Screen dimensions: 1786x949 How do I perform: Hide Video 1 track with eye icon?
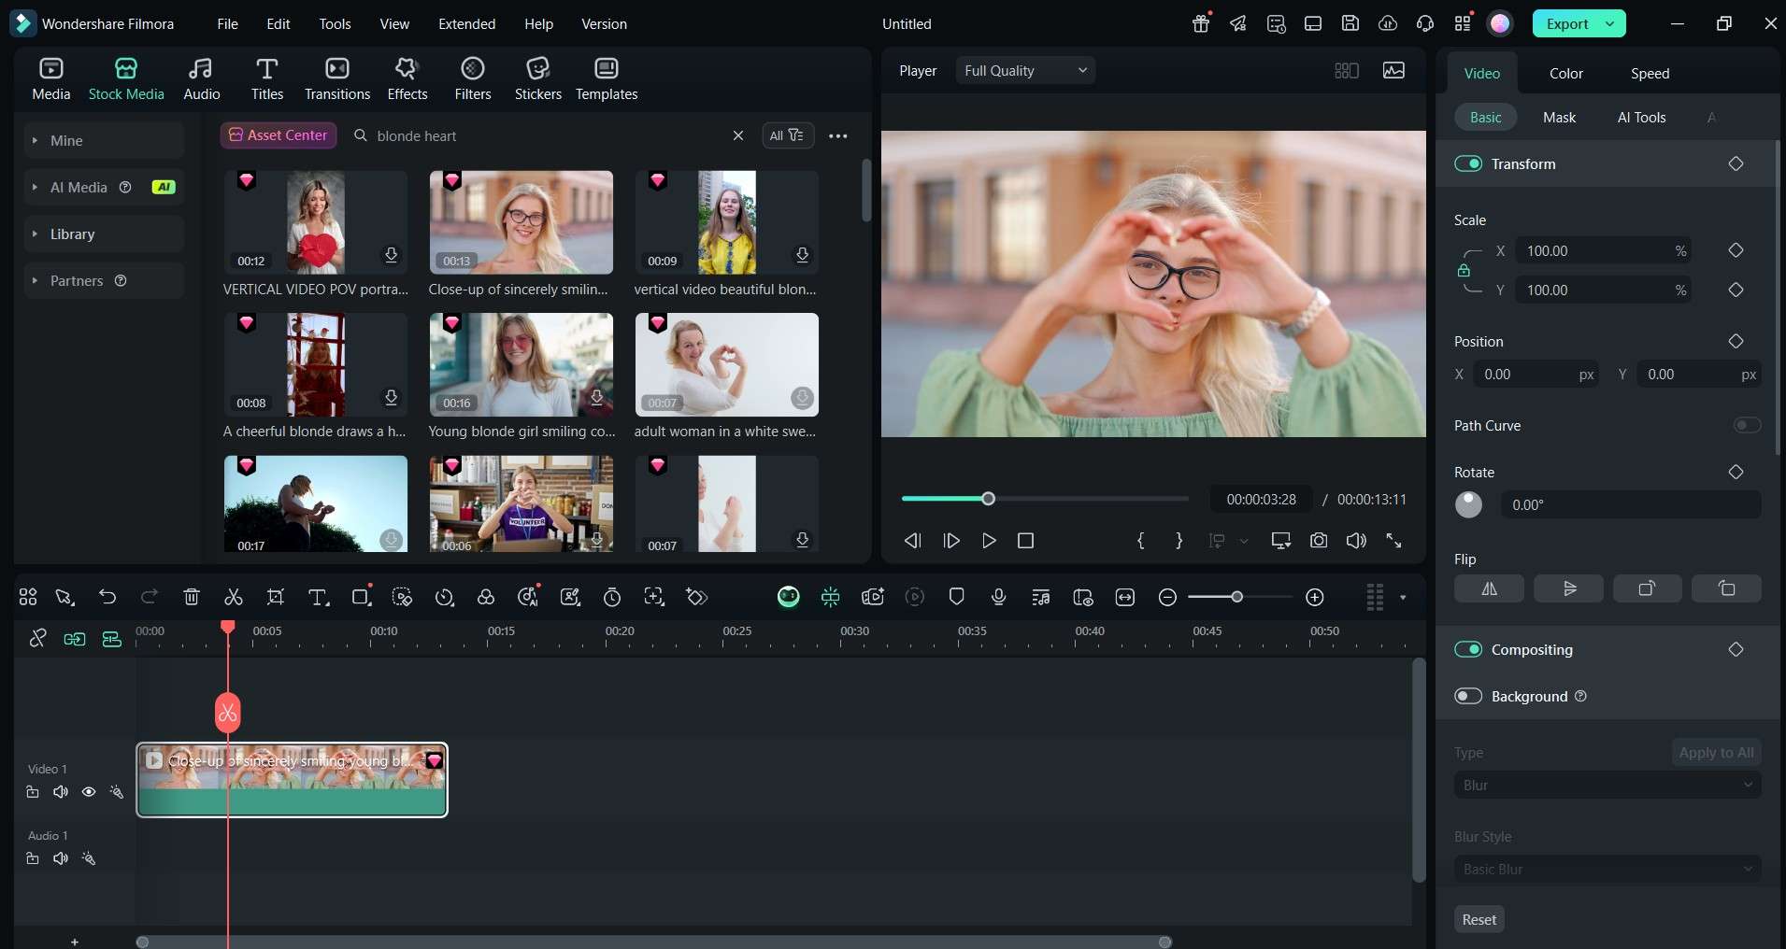pos(89,792)
